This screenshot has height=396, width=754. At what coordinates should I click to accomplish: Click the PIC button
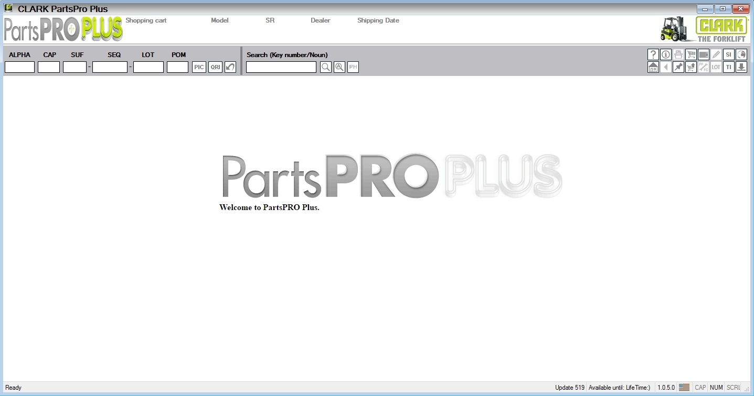click(199, 67)
